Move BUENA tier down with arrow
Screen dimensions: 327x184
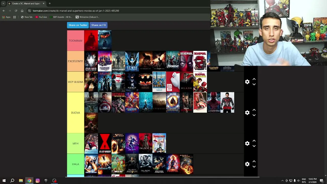(254, 115)
